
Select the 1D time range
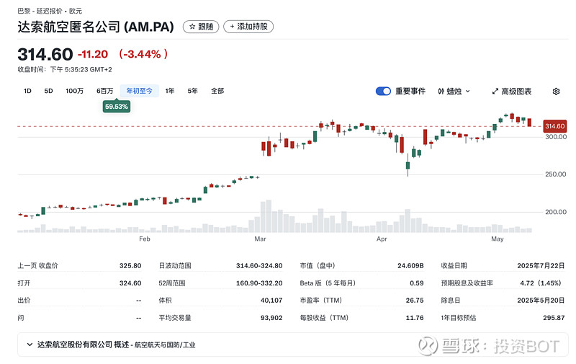click(27, 91)
